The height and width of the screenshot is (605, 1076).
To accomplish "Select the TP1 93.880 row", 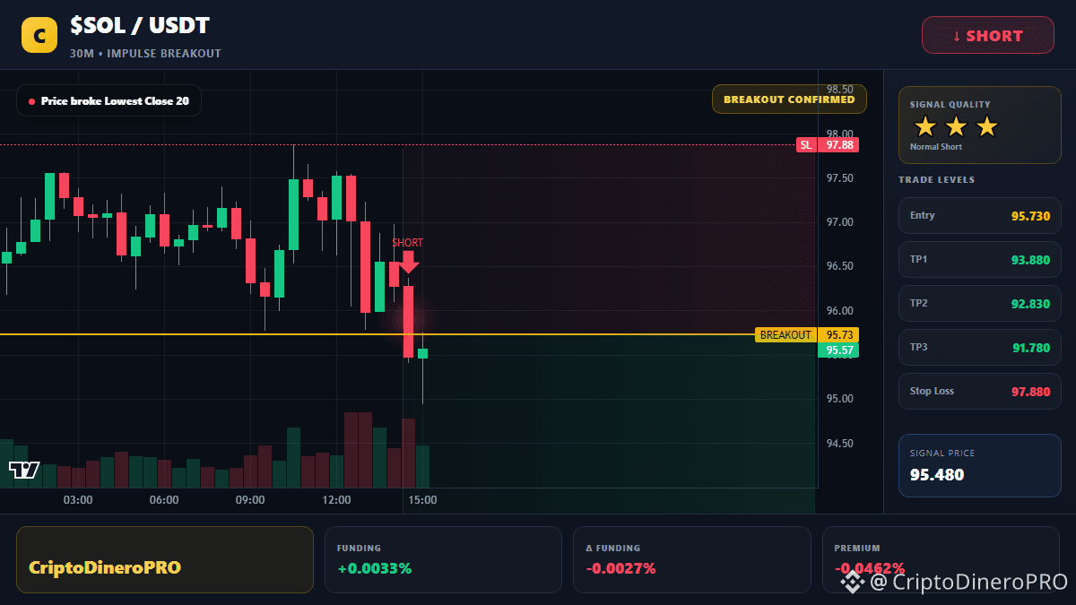I will point(980,260).
